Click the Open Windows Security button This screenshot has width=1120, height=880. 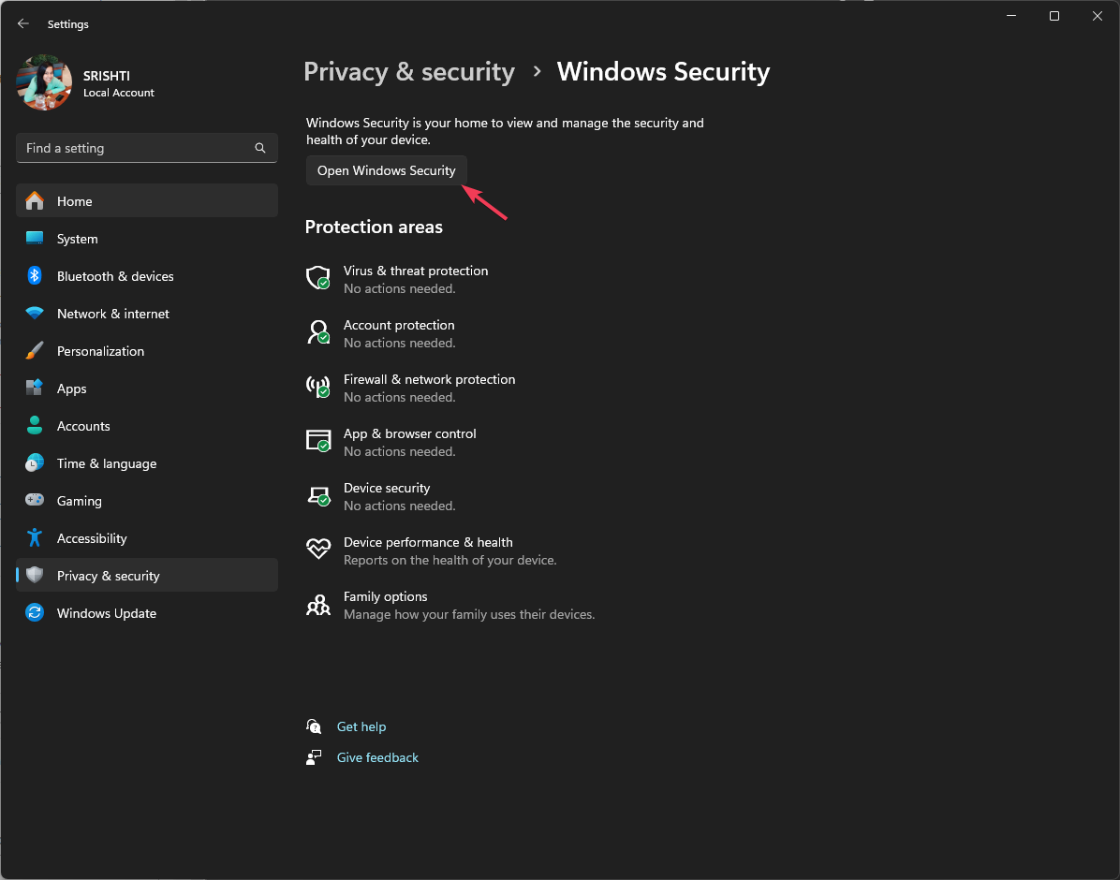(x=386, y=169)
